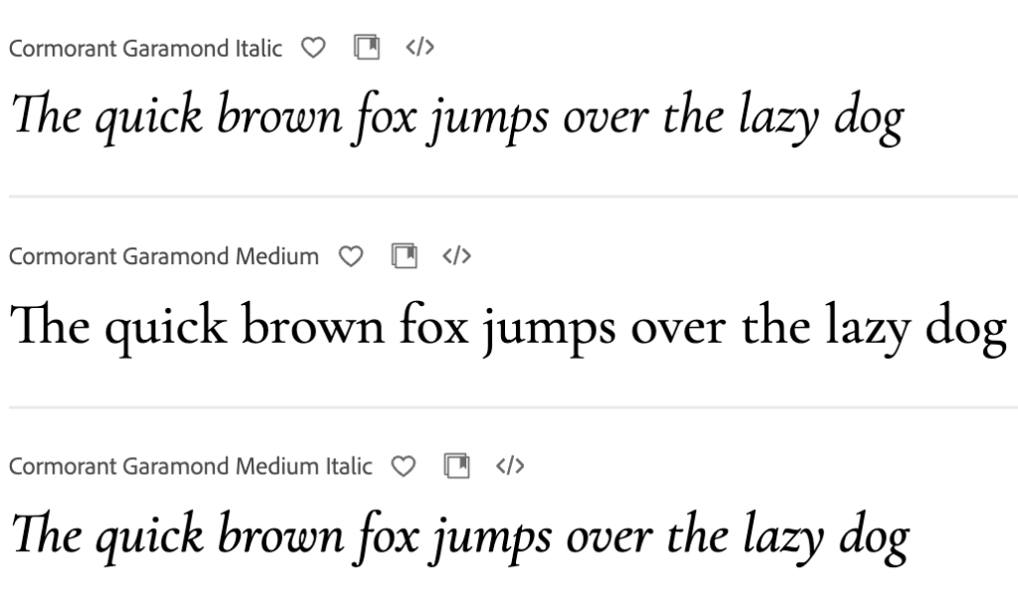Add Cormorant Garamond Medium to library icon
The width and height of the screenshot is (1018, 606).
[x=404, y=256]
